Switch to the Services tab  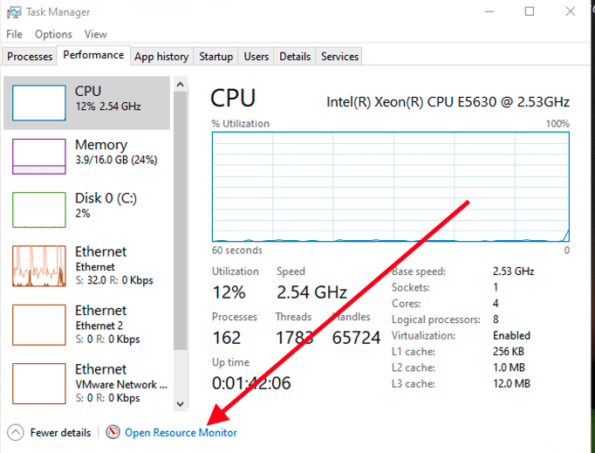click(x=339, y=57)
